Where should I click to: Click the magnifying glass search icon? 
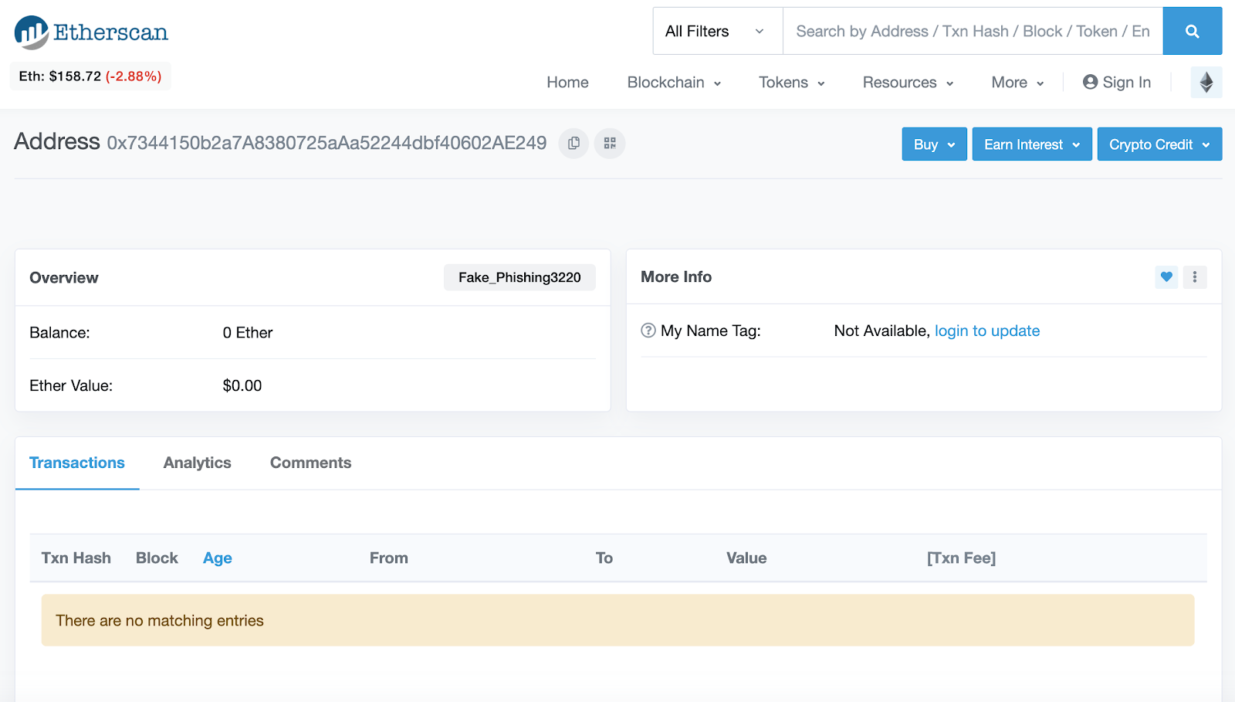pyautogui.click(x=1192, y=31)
